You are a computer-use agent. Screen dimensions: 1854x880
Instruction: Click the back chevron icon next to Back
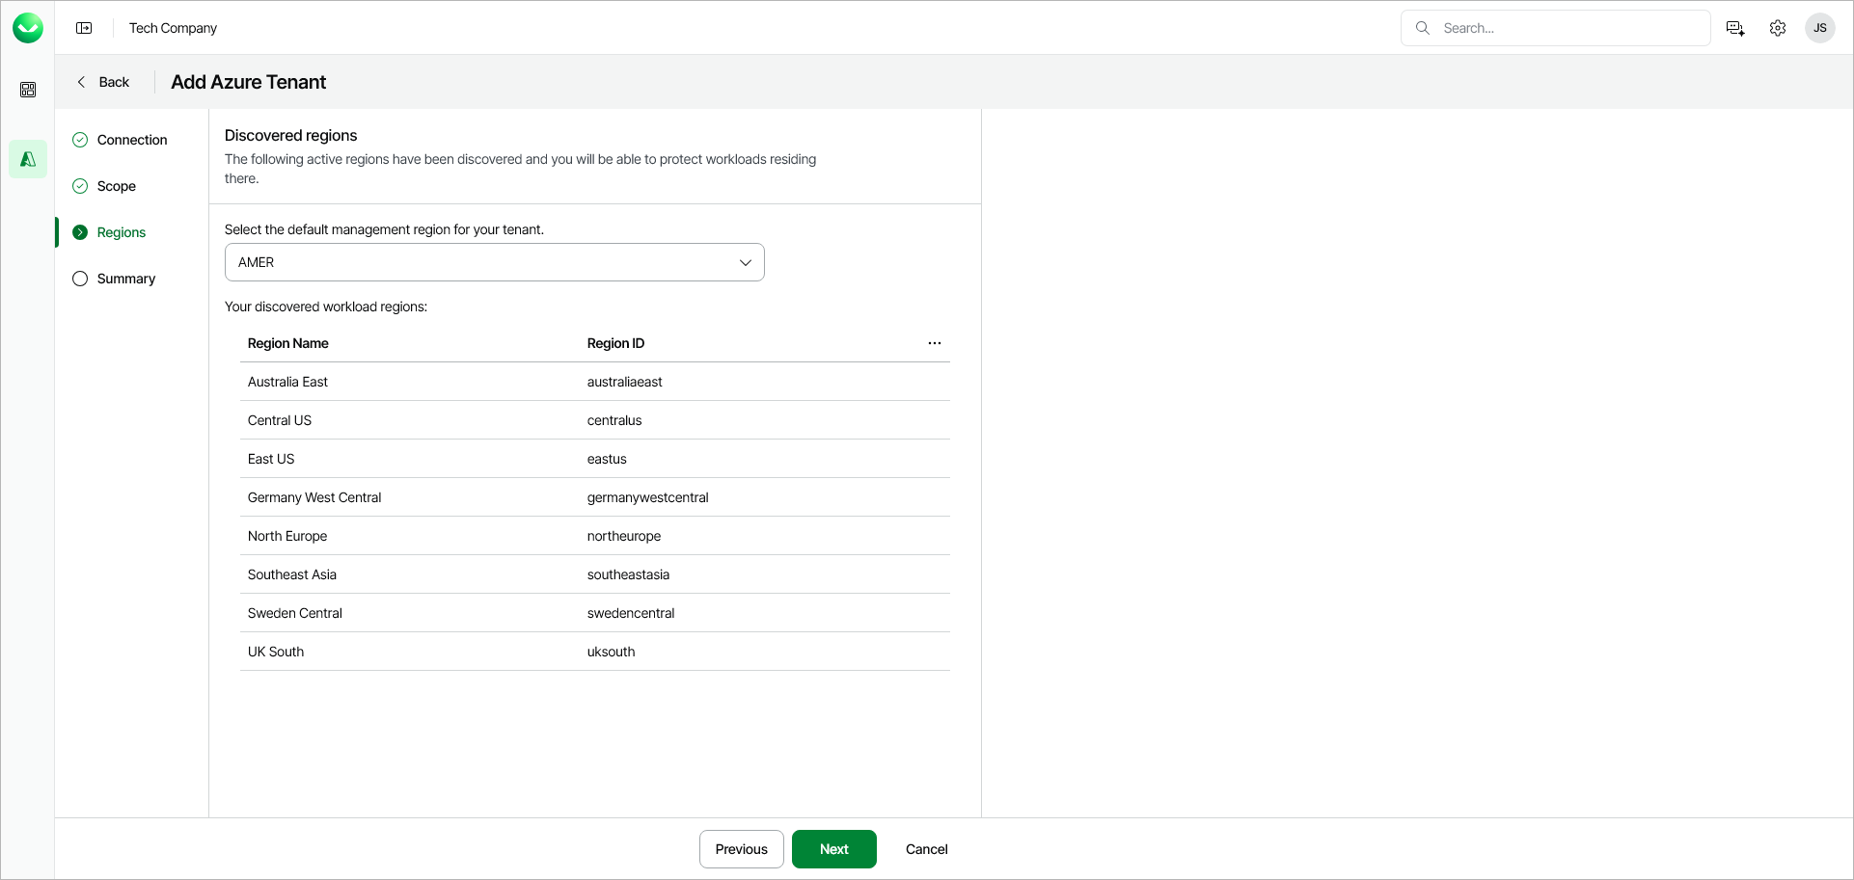pyautogui.click(x=81, y=82)
